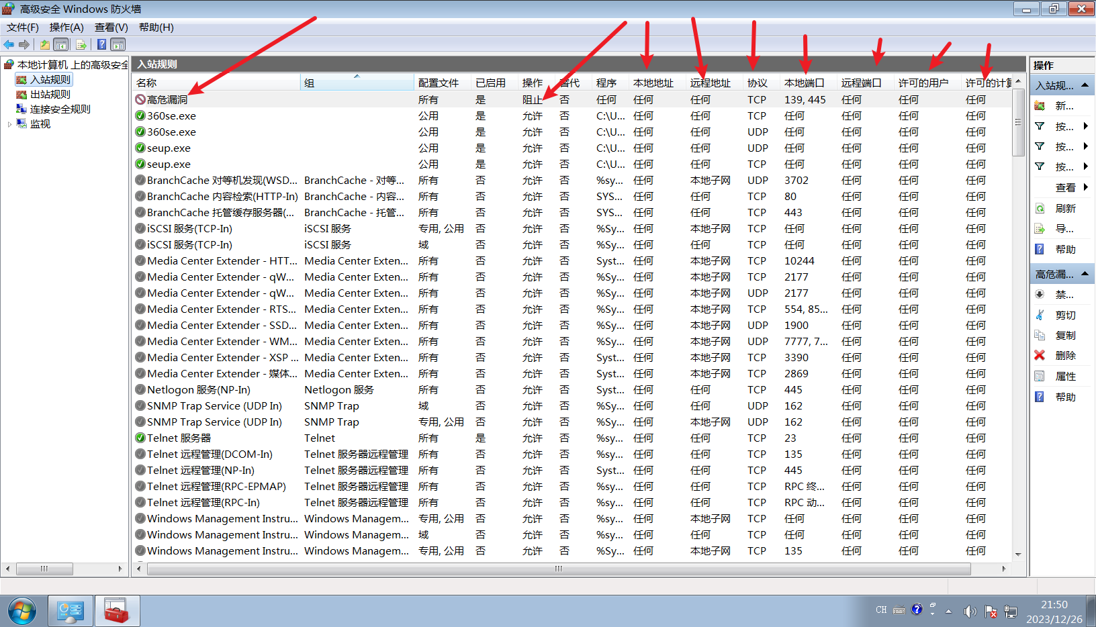The height and width of the screenshot is (627, 1096).
Task: Click the horizontal scrollbar thumb of rule list
Action: coord(559,569)
